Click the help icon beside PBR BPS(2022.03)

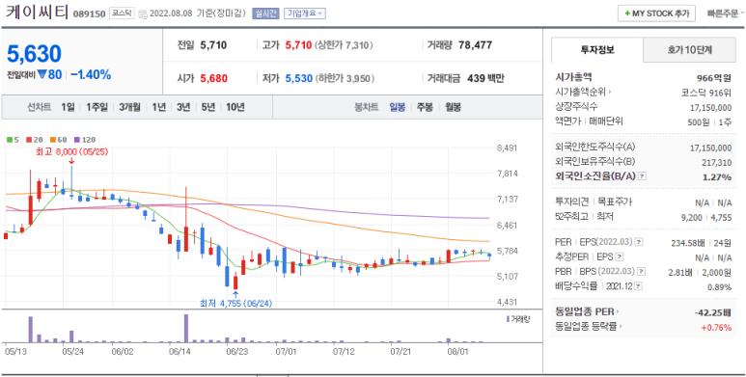[642, 272]
